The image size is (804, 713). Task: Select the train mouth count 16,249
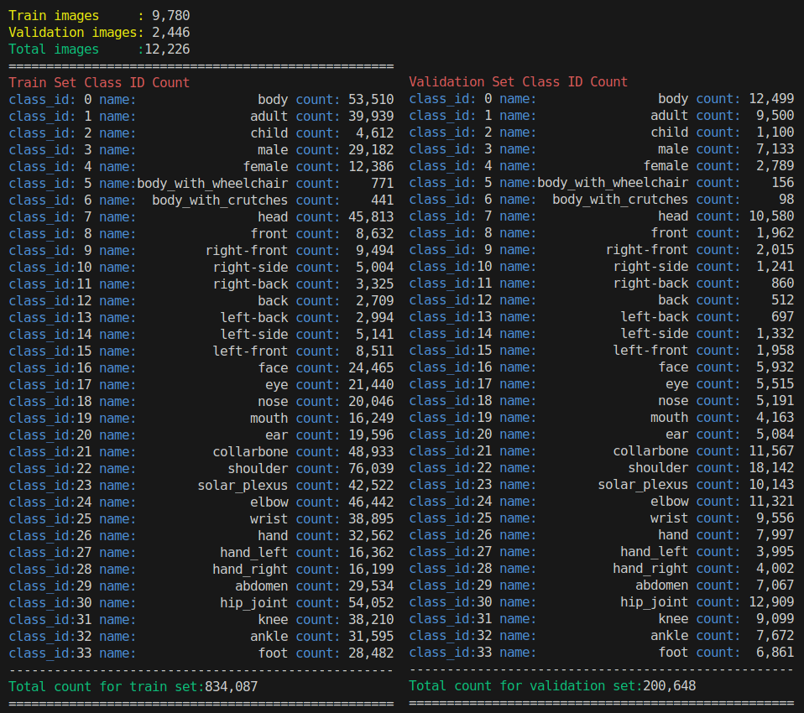(371, 419)
